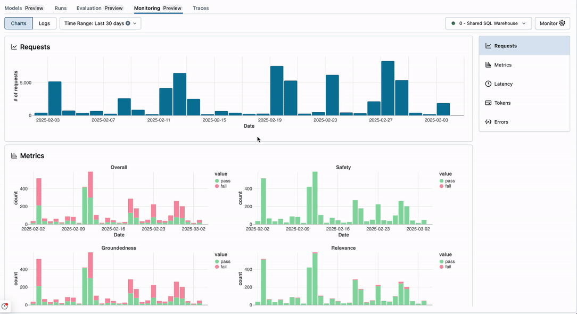Viewport: 577px width, 314px height.
Task: Click the Requests bar above 2025-02-03 label
Action: (55, 98)
